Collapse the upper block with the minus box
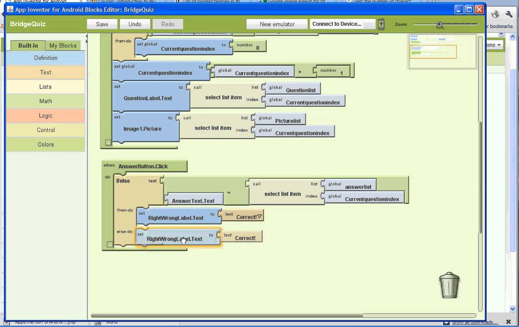Viewport: 519px width, 327px height. [x=108, y=142]
